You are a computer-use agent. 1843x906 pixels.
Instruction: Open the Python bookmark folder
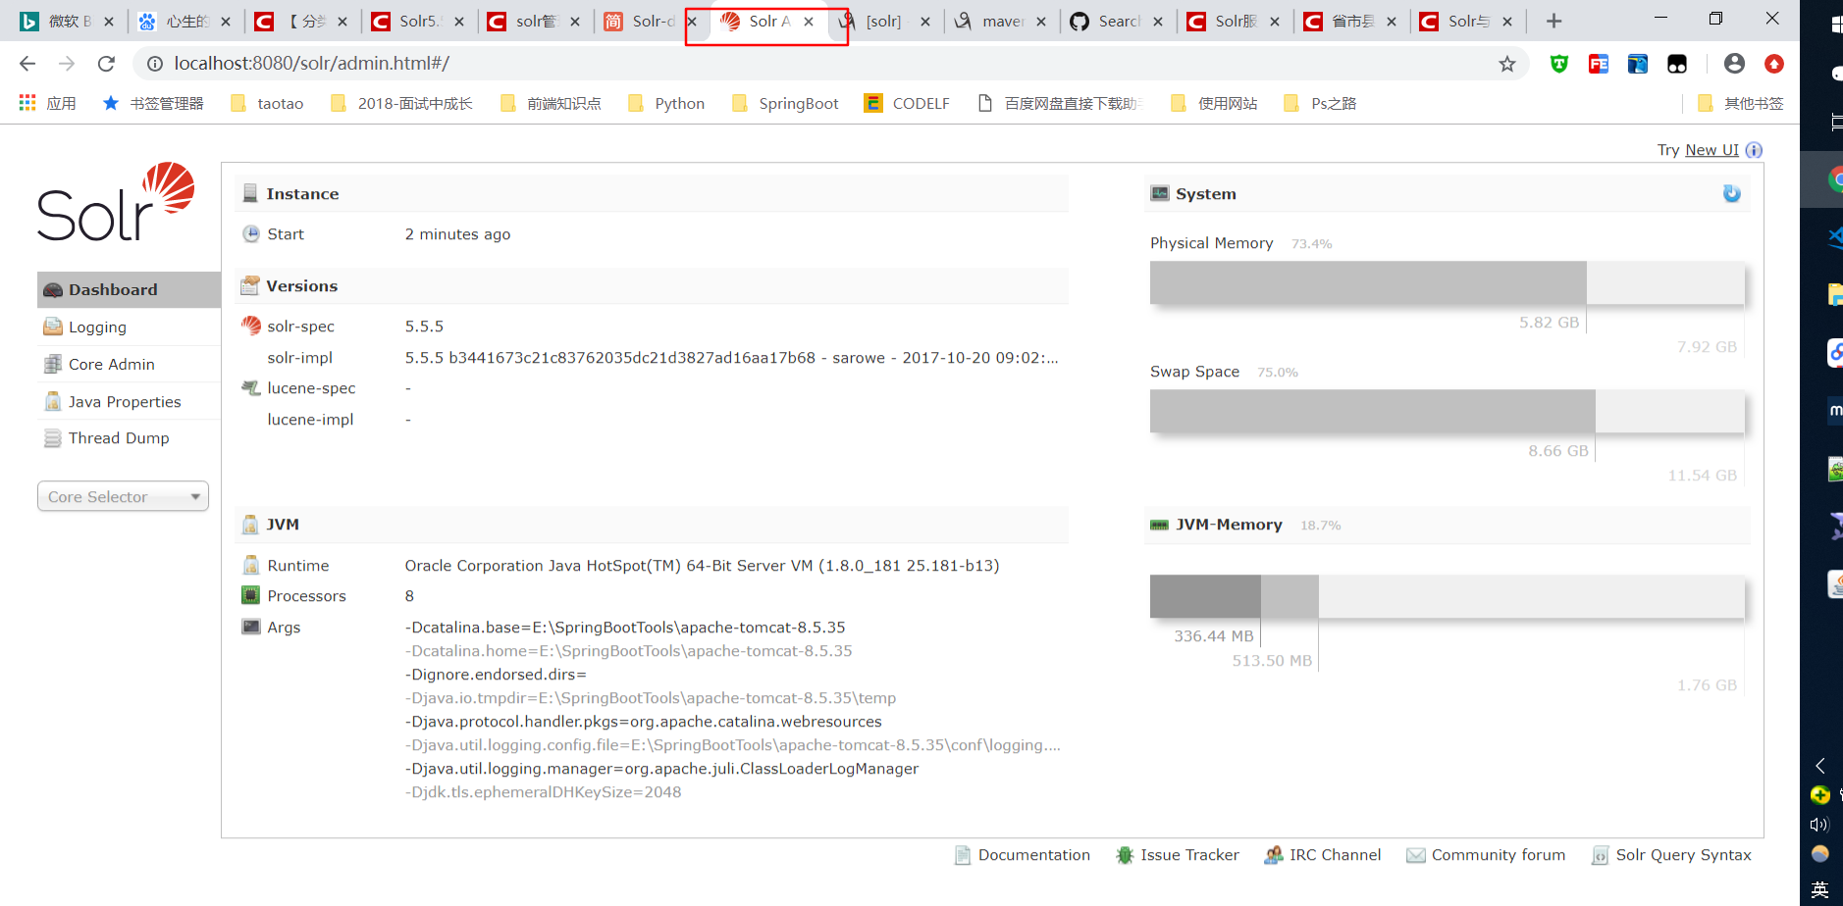[x=666, y=103]
